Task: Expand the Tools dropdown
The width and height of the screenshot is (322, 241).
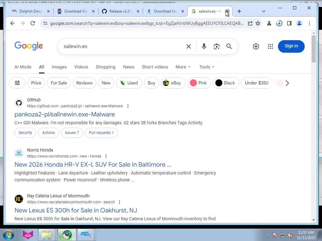Action: [207, 67]
